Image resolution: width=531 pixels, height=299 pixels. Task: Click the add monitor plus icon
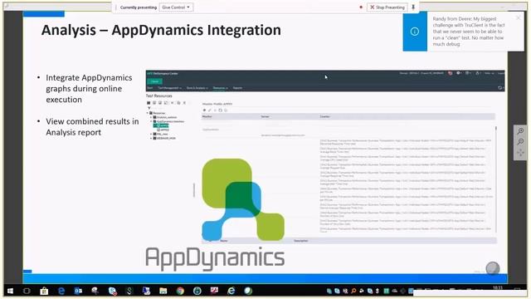204,110
